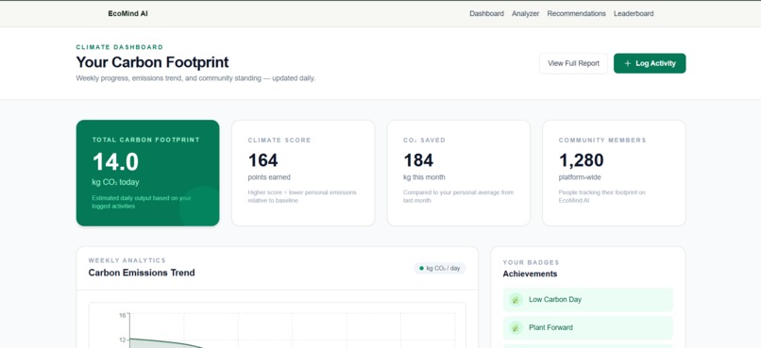Click the EcoMind AI brand logo text
The image size is (761, 348).
point(127,13)
